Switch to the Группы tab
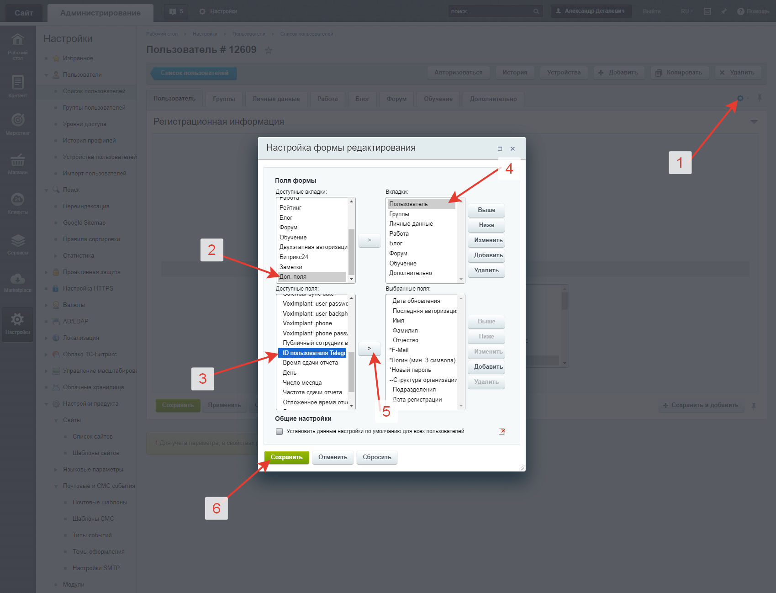This screenshot has height=593, width=776. coord(224,99)
